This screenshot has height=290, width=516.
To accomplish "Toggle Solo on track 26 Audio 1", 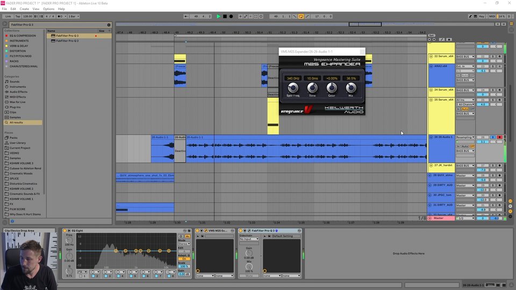I will (493, 137).
